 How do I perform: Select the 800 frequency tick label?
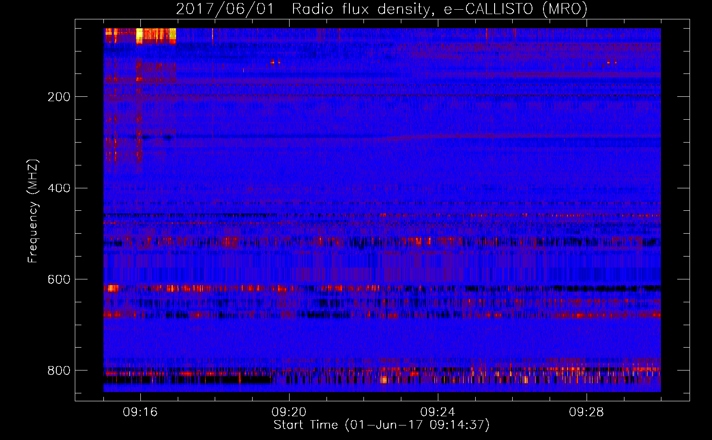59,370
